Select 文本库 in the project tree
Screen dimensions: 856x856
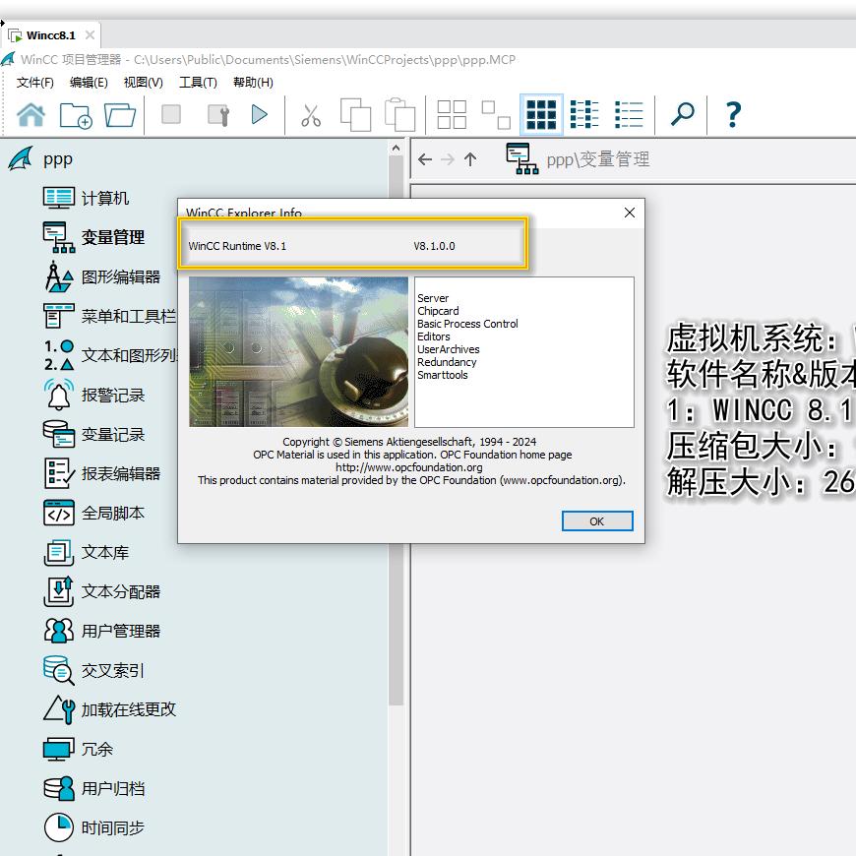click(x=101, y=552)
